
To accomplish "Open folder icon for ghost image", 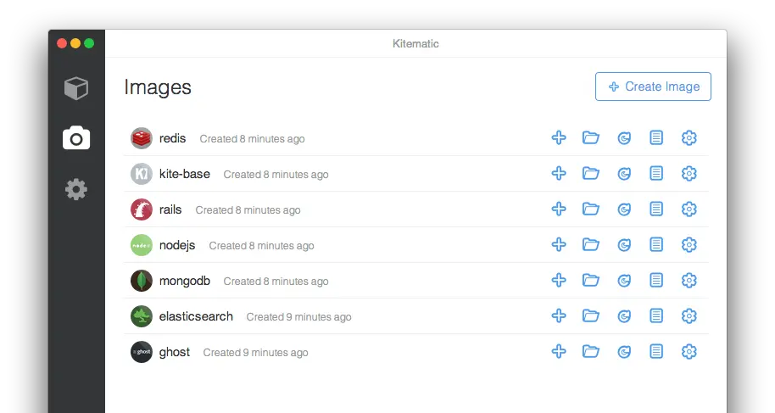I will 591,352.
